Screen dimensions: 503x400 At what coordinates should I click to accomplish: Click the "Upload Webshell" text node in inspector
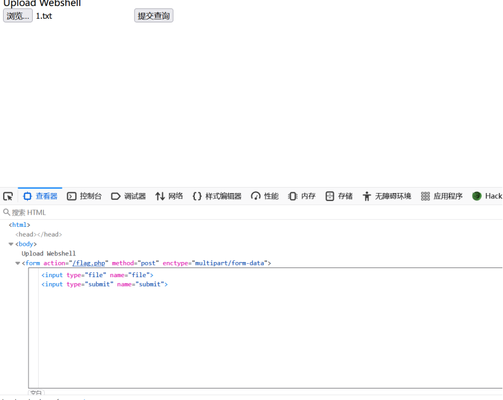coord(49,254)
